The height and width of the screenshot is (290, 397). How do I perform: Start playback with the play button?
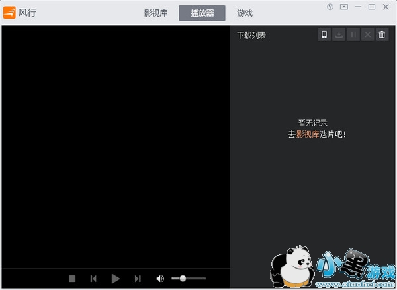tap(115, 279)
